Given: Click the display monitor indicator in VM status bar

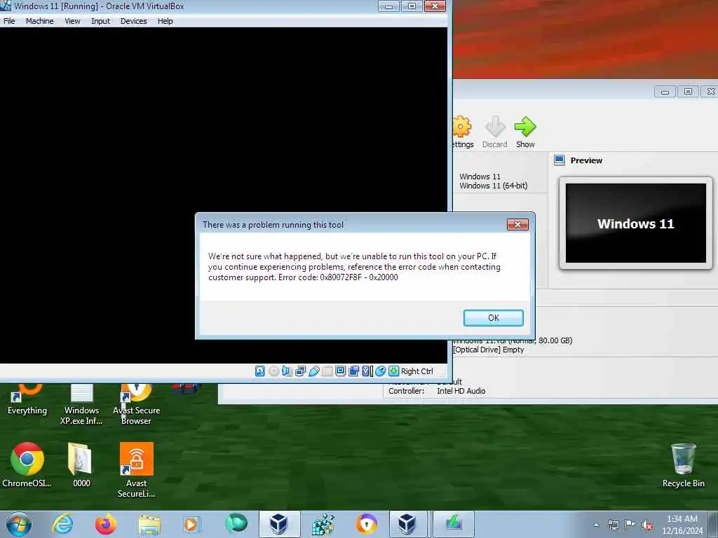Looking at the screenshot, I should click(340, 371).
